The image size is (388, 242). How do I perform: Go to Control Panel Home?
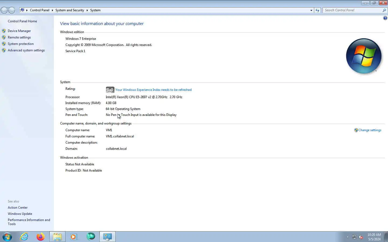point(22,21)
